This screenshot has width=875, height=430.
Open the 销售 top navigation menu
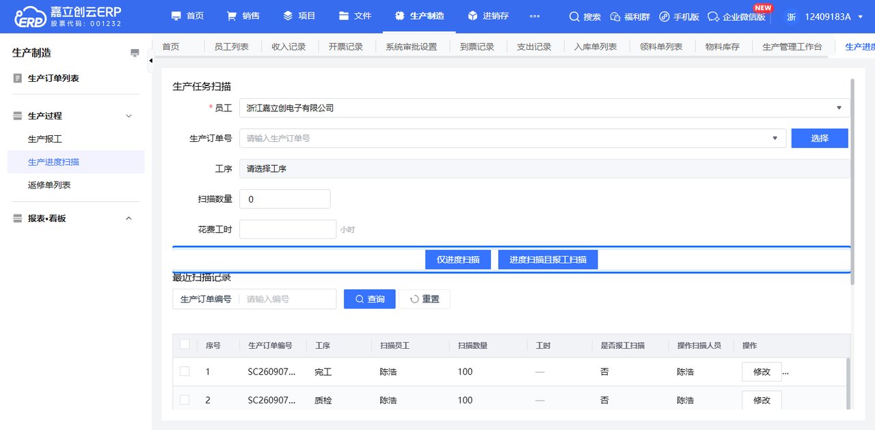click(x=243, y=16)
